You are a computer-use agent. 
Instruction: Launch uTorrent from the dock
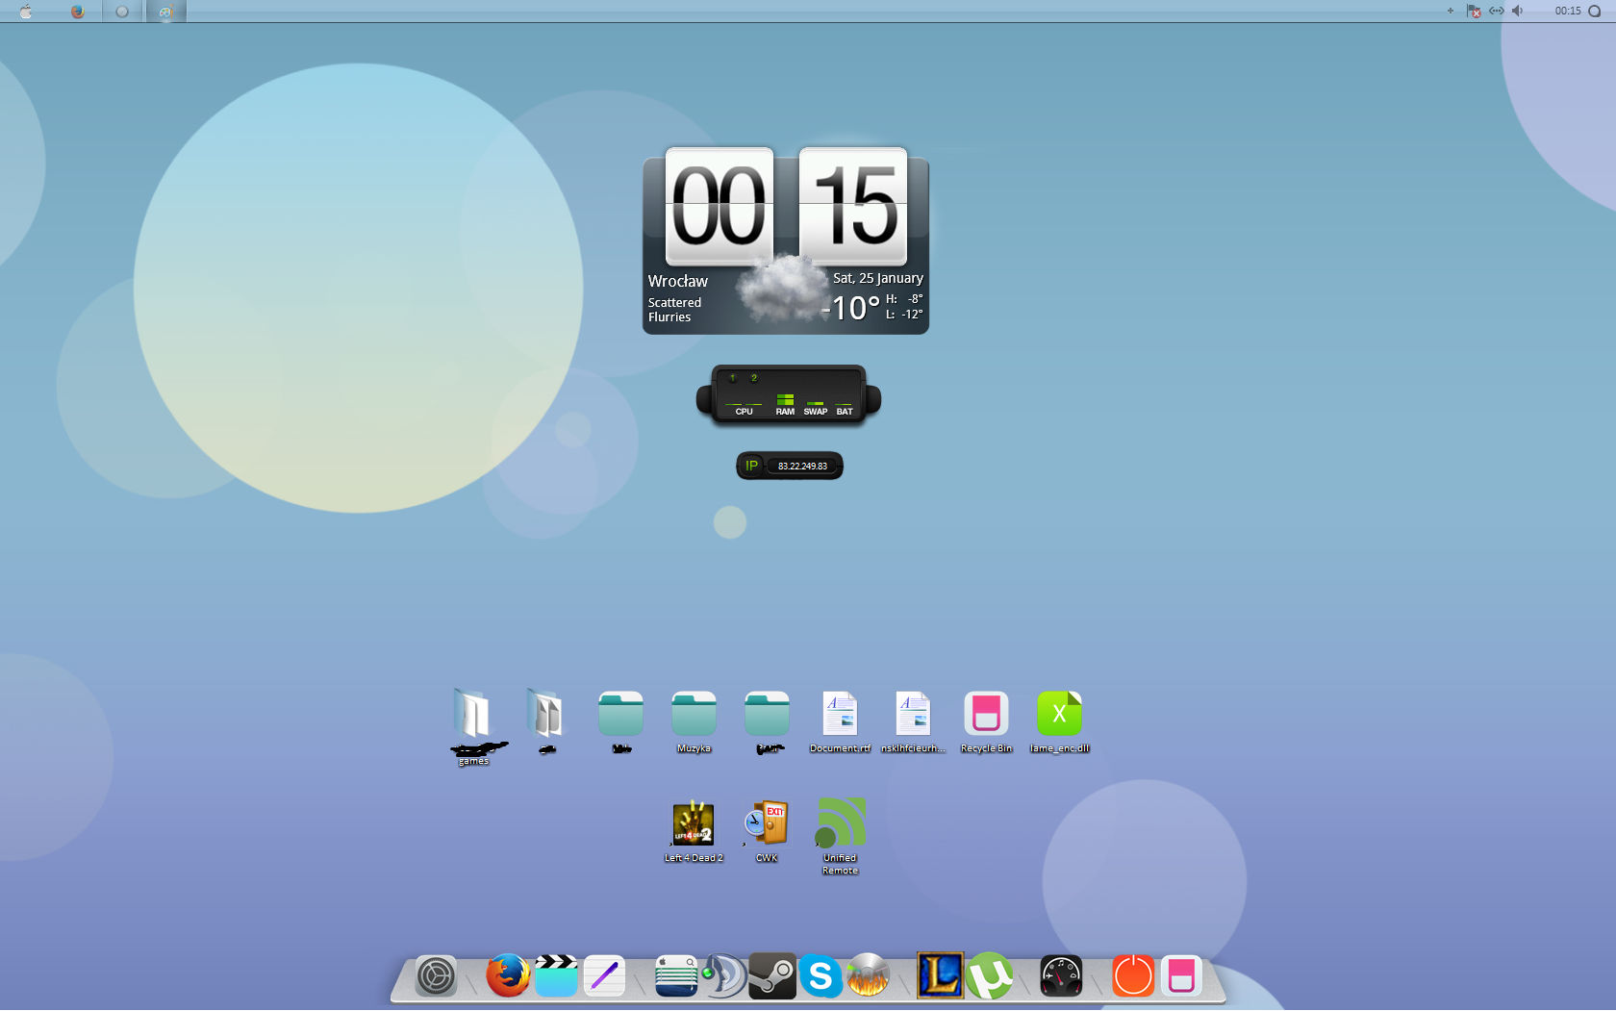coord(989,975)
